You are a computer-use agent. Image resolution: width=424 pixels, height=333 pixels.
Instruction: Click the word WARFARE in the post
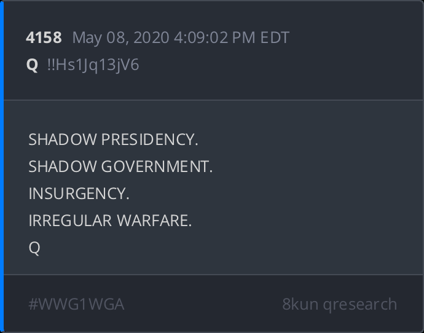154,221
